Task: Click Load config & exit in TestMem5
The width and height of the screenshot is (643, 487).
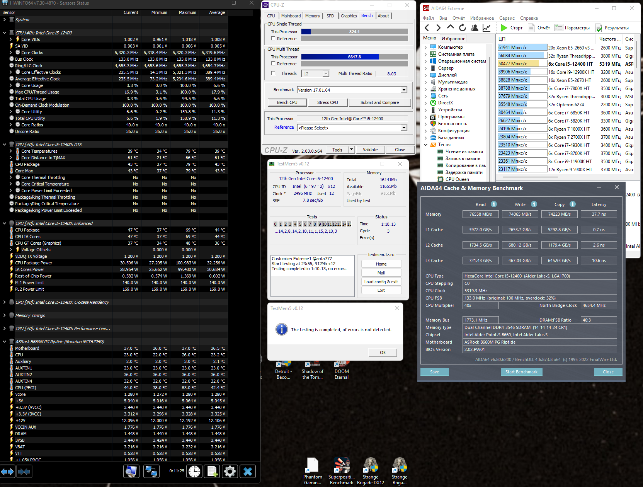Action: [381, 282]
